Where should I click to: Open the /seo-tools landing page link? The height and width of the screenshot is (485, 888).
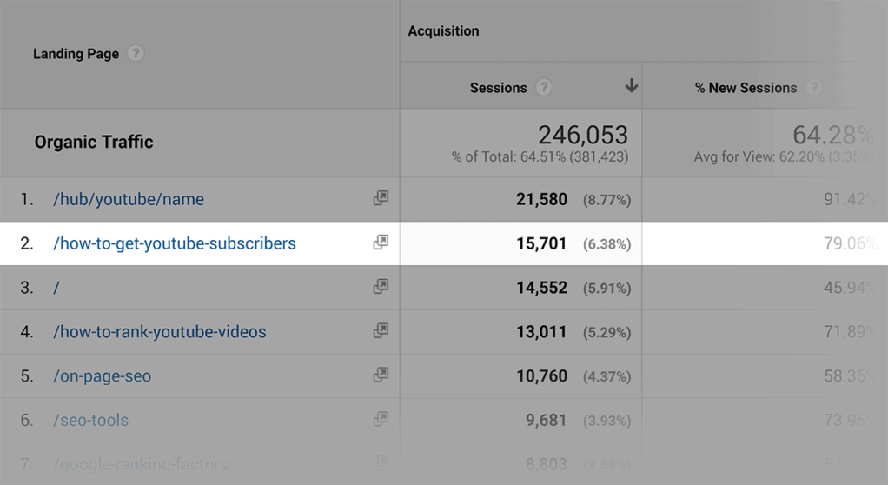(91, 421)
